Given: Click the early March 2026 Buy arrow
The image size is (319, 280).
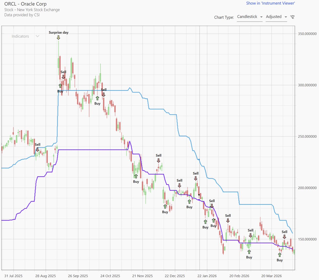Looking at the screenshot, I should pyautogui.click(x=249, y=252).
